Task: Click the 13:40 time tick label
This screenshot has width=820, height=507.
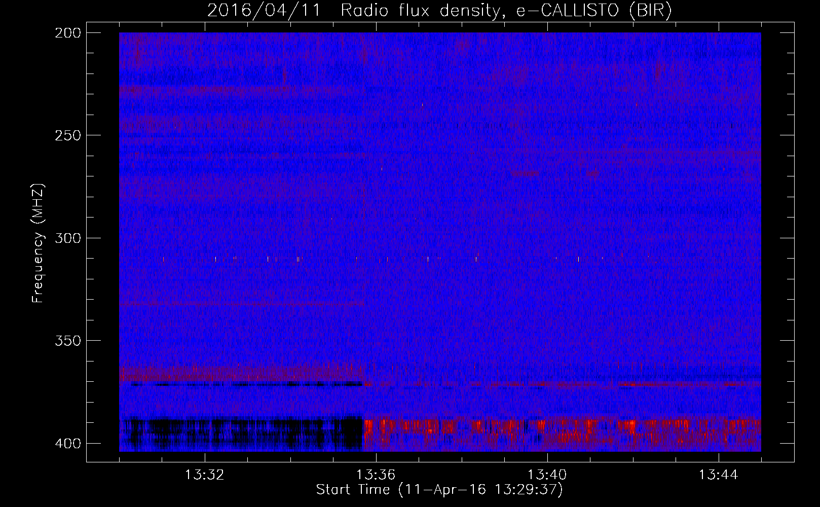Action: (547, 475)
